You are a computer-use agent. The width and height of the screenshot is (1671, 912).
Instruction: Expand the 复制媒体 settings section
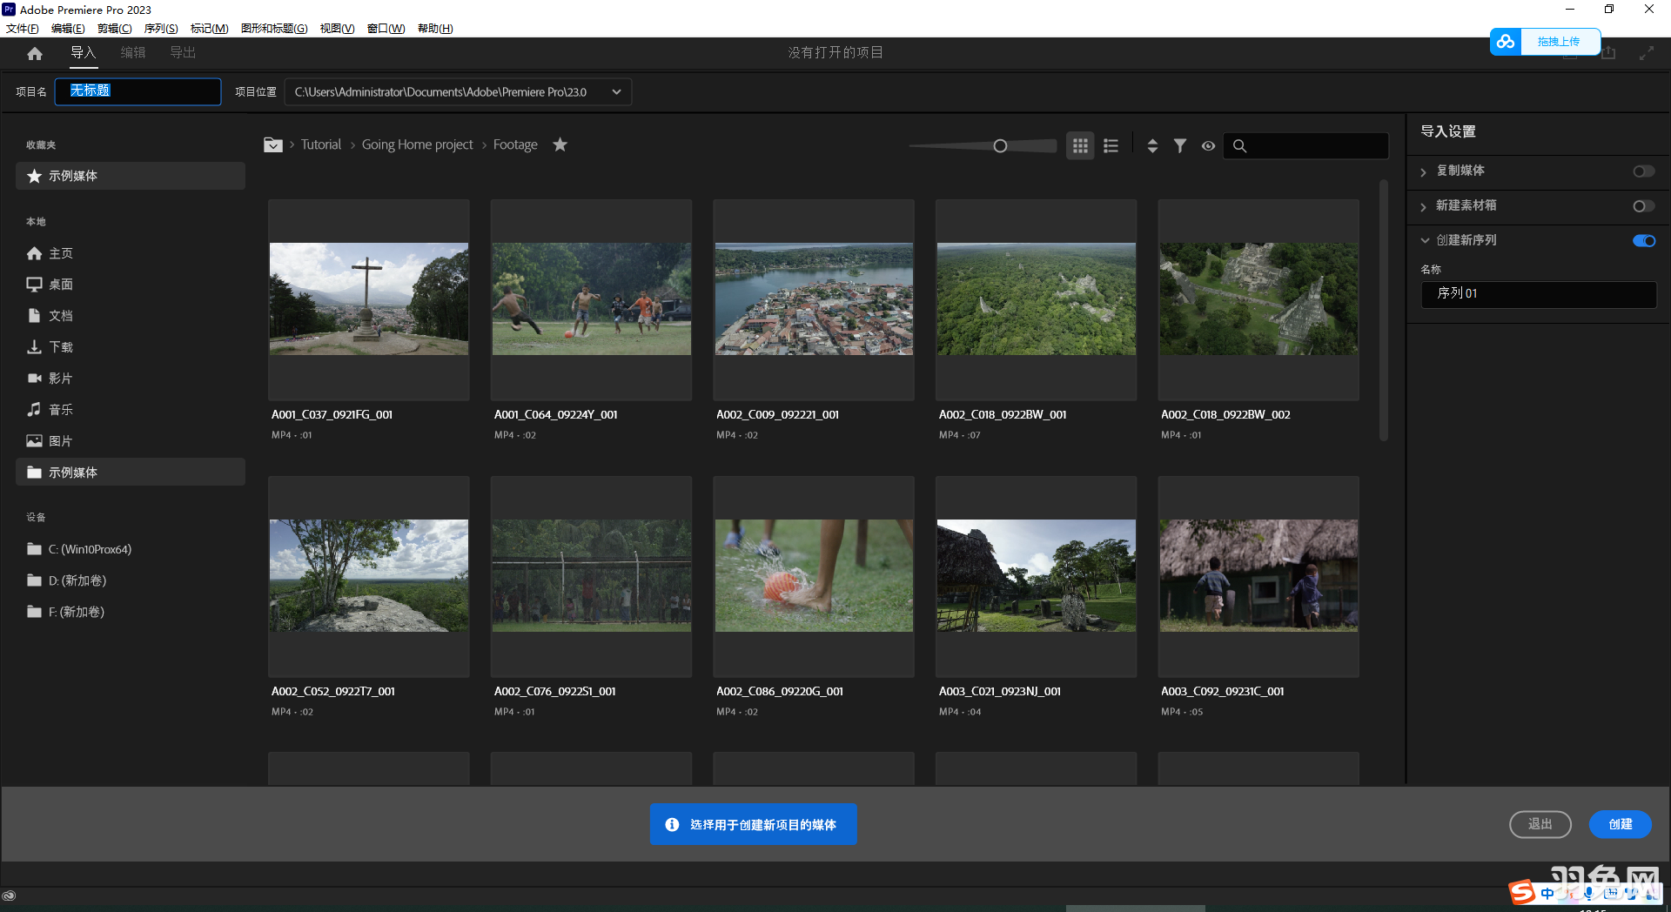tap(1425, 171)
